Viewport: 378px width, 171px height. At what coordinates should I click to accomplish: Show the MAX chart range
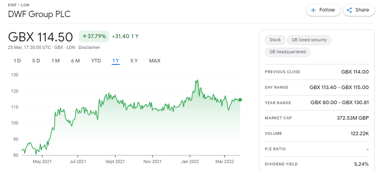click(155, 61)
